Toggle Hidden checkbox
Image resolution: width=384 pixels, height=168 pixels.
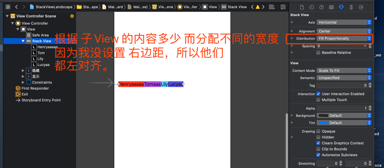pyautogui.click(x=318, y=137)
